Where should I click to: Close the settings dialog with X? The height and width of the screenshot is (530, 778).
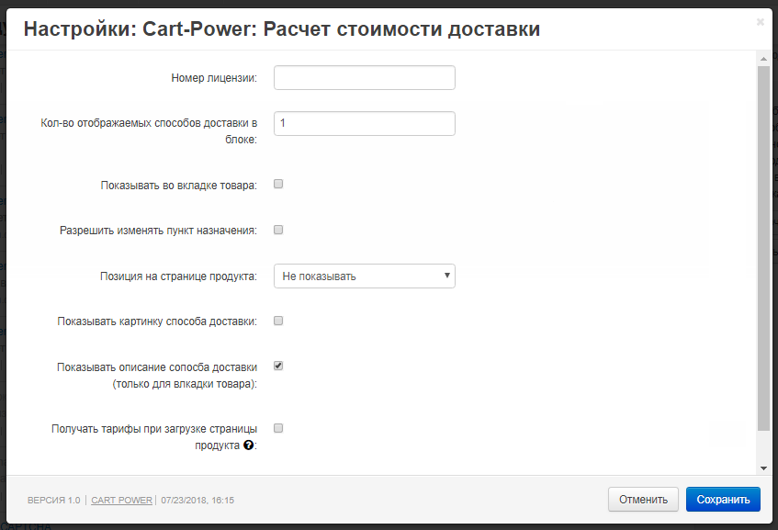pyautogui.click(x=760, y=22)
